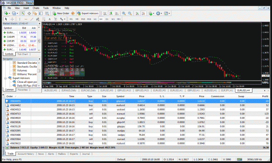Select the standard Cursor tool
The height and width of the screenshot is (163, 272).
6,19
